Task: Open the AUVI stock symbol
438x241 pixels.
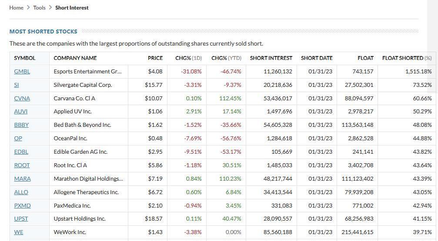Action: pyautogui.click(x=20, y=112)
